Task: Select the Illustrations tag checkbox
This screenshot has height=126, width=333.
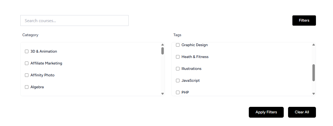Action: click(x=178, y=69)
